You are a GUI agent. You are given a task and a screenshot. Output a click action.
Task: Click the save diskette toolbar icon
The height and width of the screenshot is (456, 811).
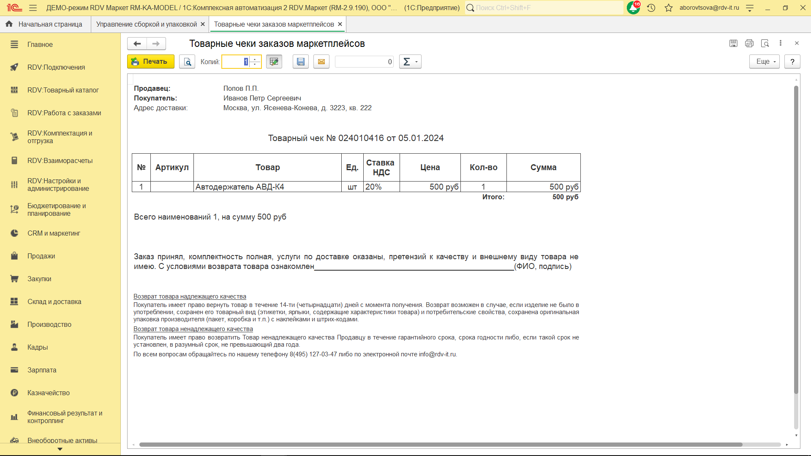click(301, 62)
